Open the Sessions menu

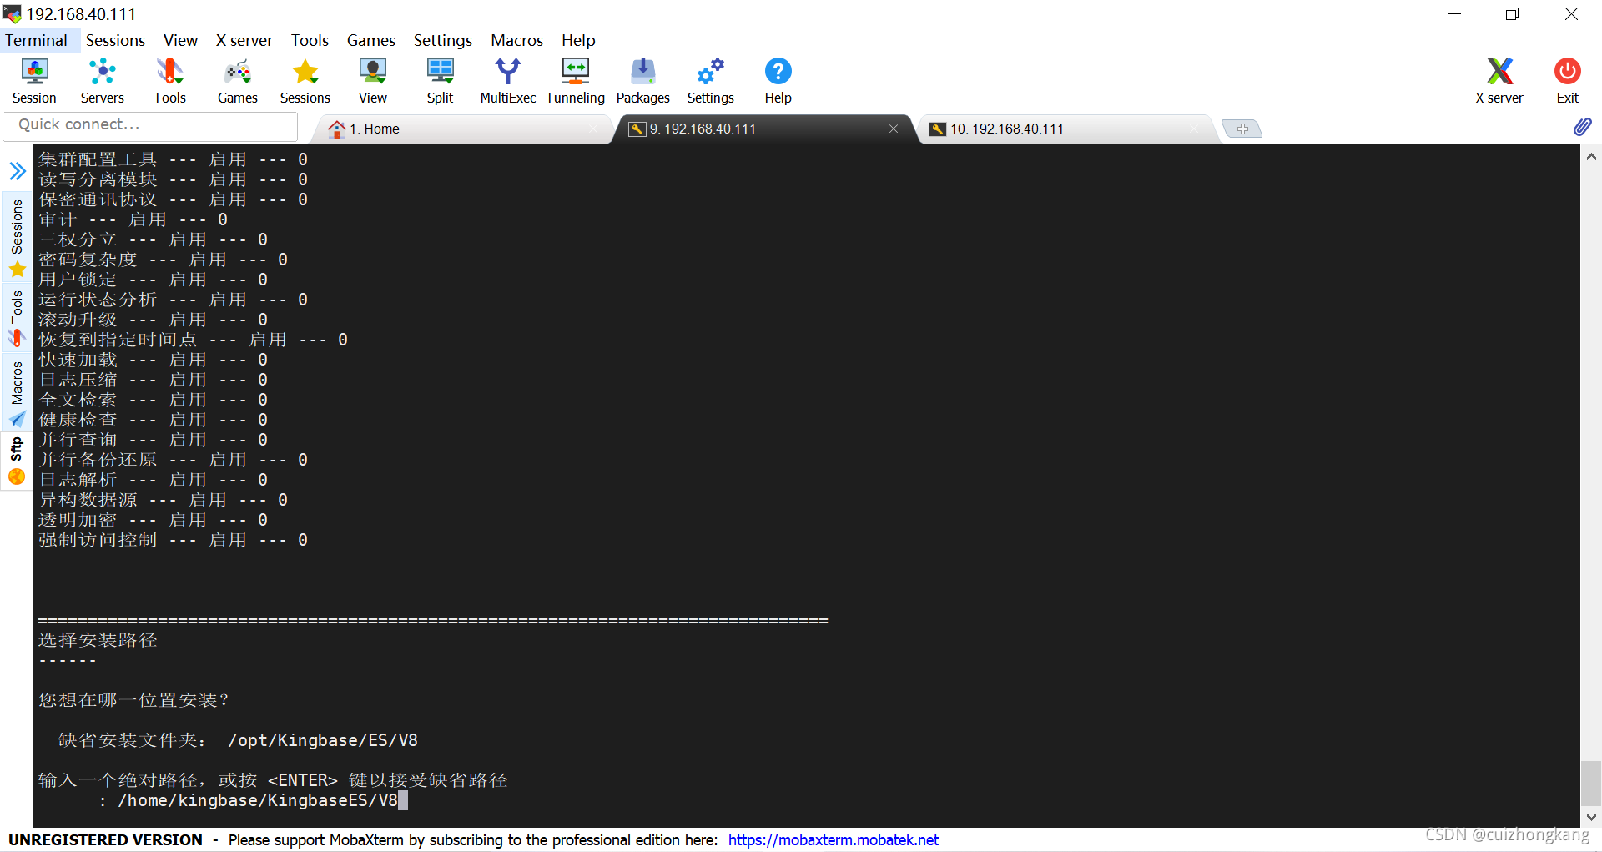pos(115,40)
